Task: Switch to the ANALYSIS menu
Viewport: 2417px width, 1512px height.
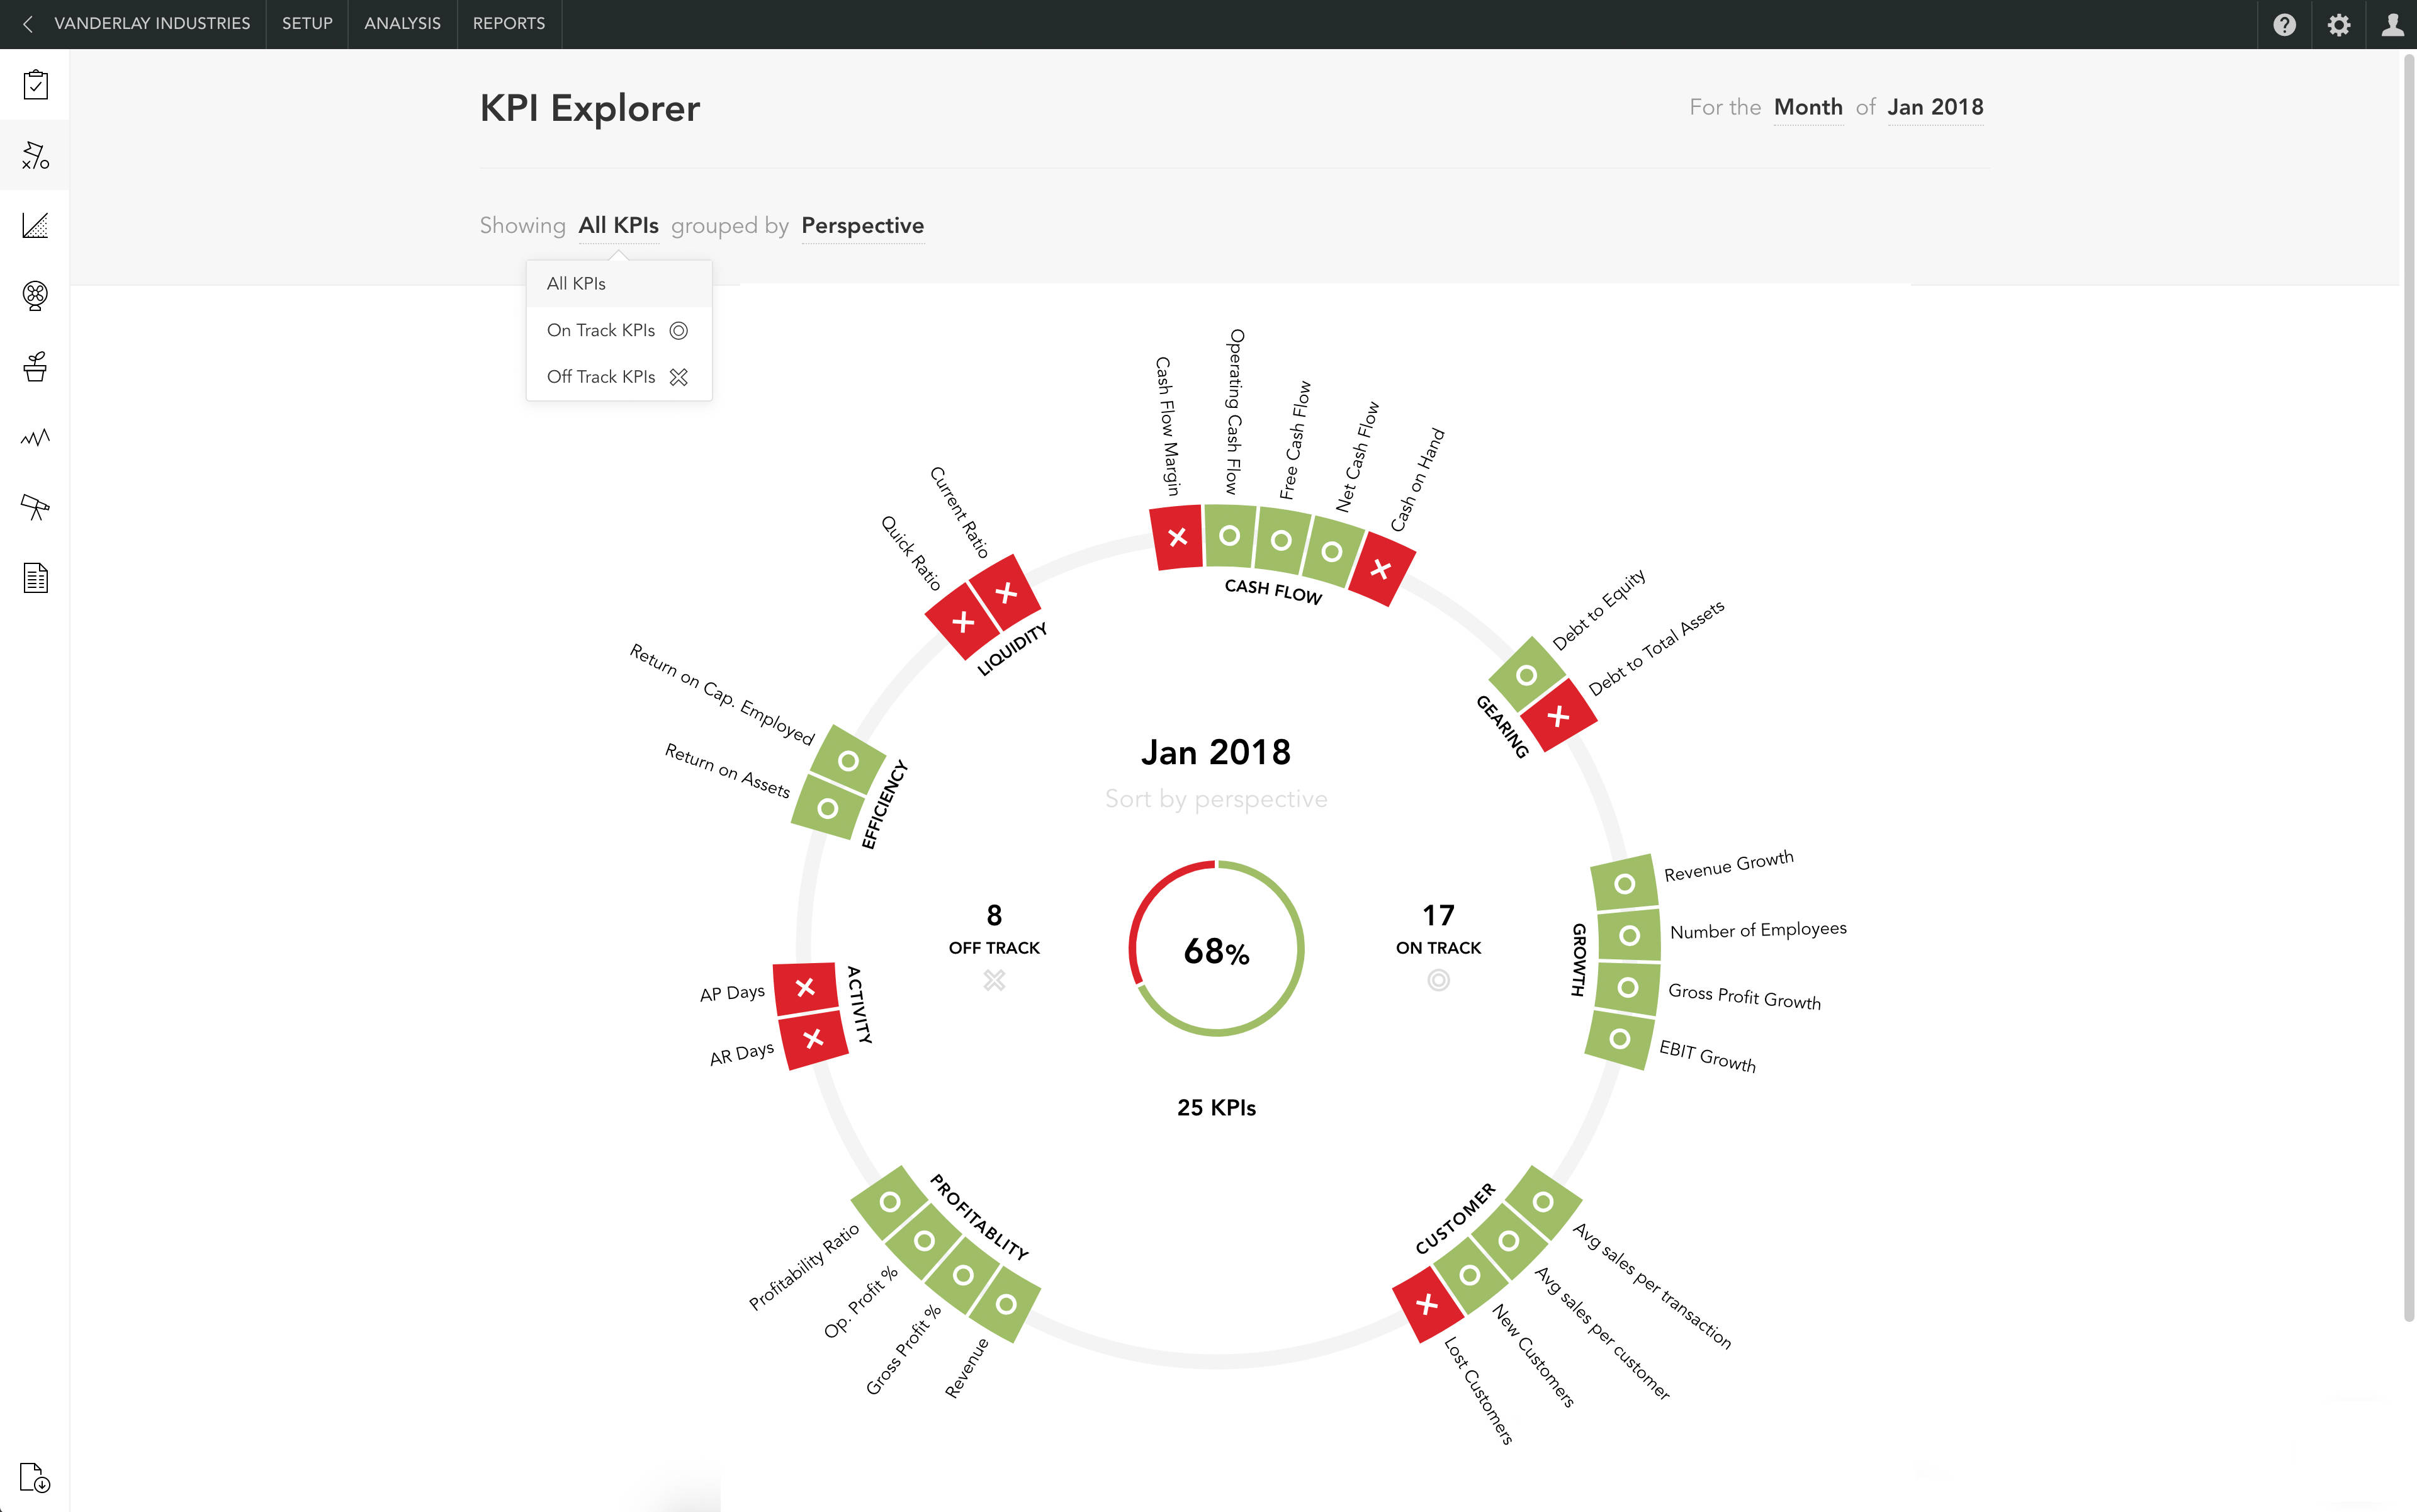Action: point(402,24)
